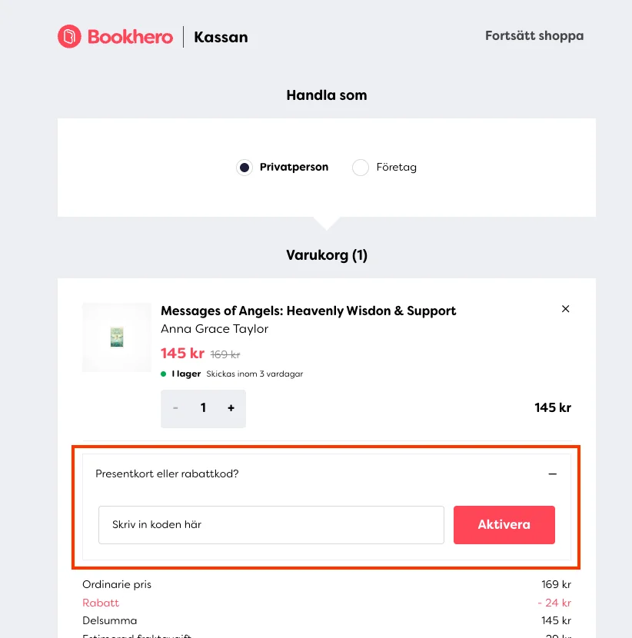632x638 pixels.
Task: Increase quantity with the plus button
Action: pos(231,409)
